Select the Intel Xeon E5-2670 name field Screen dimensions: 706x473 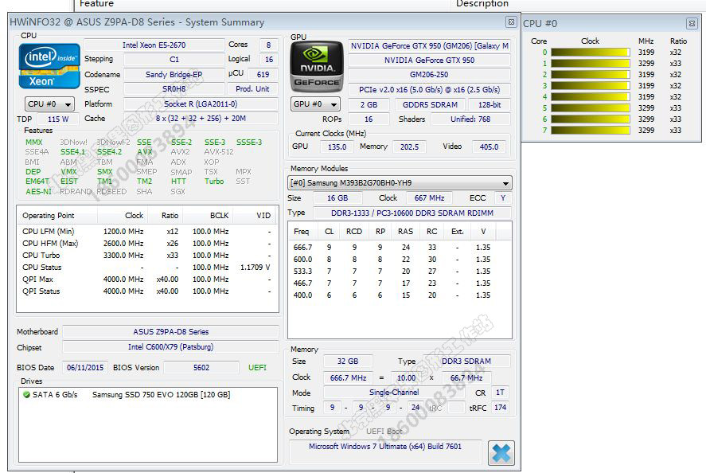pos(154,45)
